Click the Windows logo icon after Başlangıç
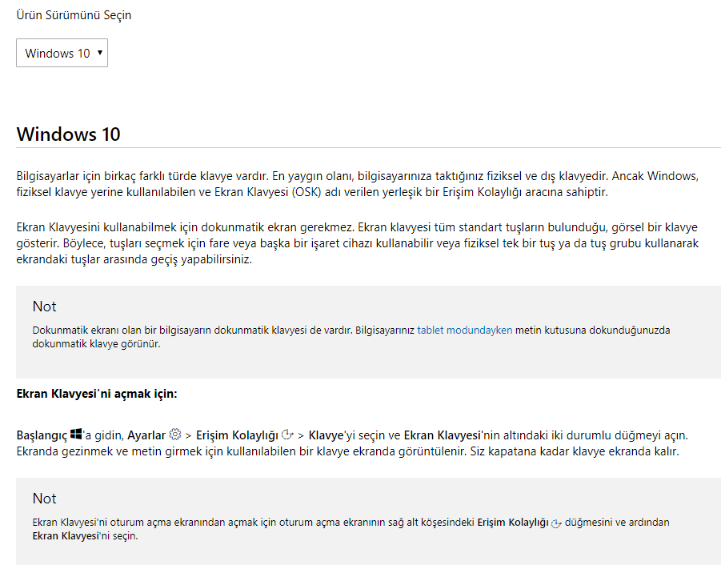The image size is (721, 565). pos(76,434)
